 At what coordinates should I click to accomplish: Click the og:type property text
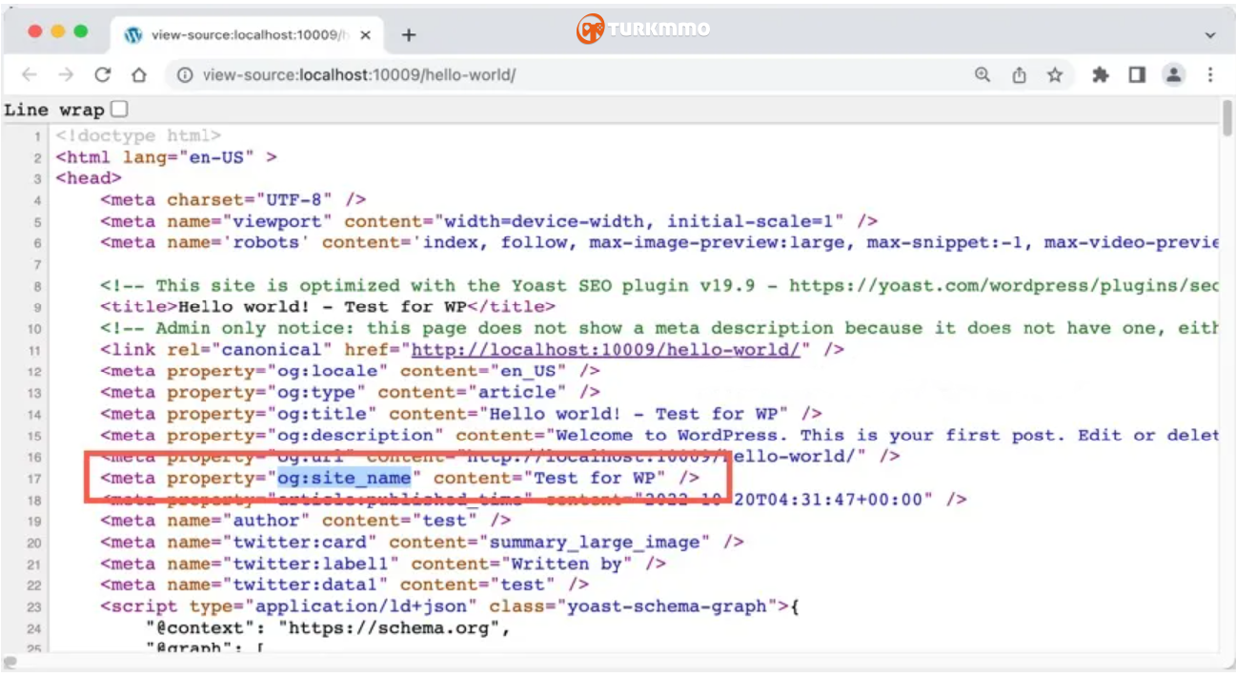click(316, 392)
